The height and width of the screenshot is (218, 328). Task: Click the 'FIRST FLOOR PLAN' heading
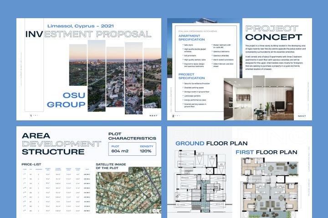[x=266, y=152]
